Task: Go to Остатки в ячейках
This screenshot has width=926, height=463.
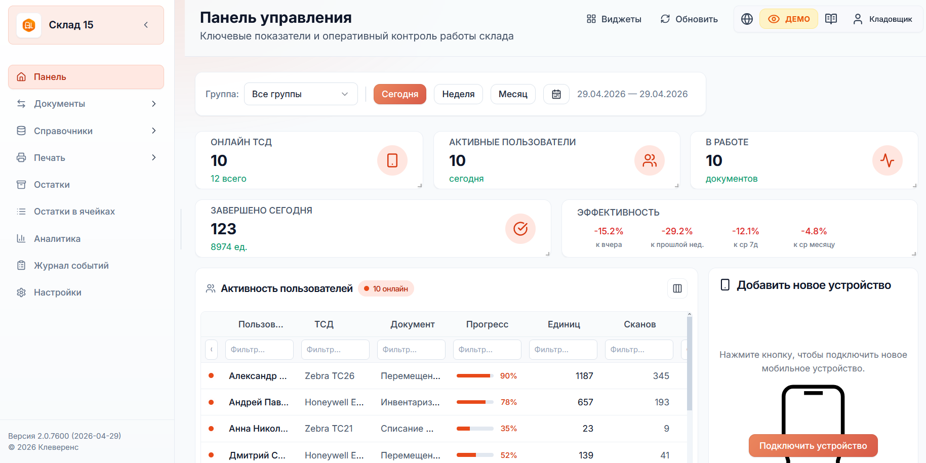Action: (86, 212)
